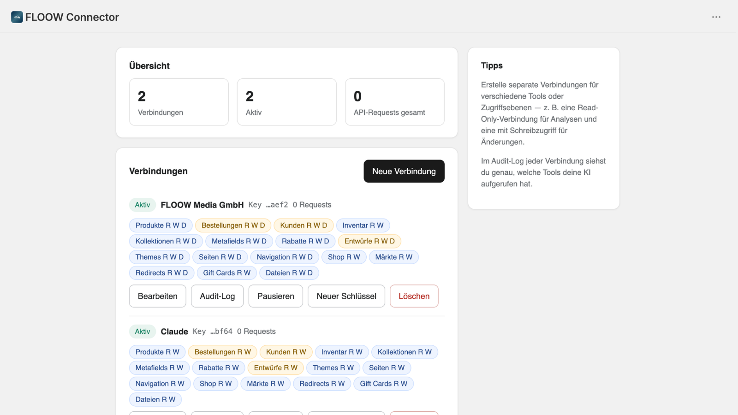Click the Gift Cards R W tag of Claude
The height and width of the screenshot is (415, 738).
tap(384, 384)
